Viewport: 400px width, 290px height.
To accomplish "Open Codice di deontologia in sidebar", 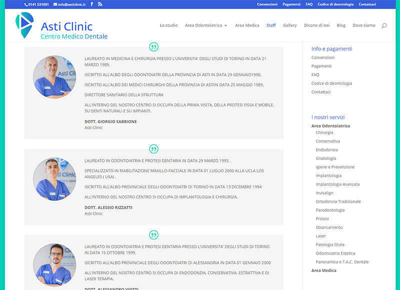I will point(331,83).
